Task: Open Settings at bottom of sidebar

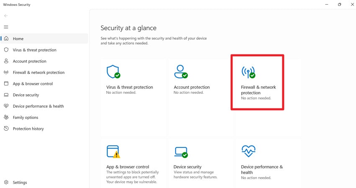Action: pyautogui.click(x=44, y=182)
